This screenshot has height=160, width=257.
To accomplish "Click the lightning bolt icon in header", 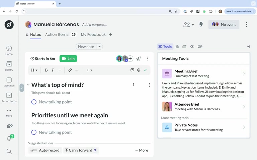I will pos(201,24).
